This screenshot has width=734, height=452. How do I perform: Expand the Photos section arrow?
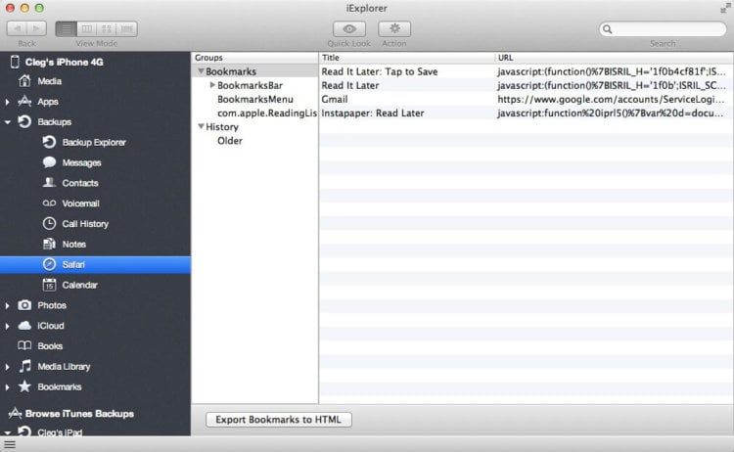[x=7, y=305]
